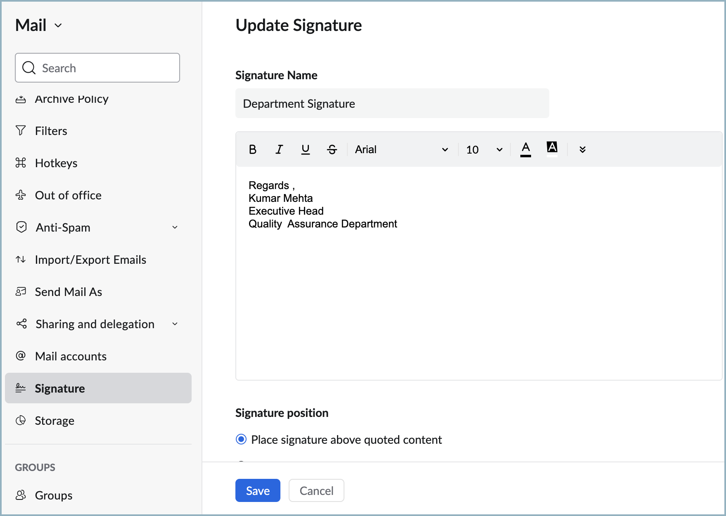
Task: Expand Sharing and delegation section
Action: click(x=175, y=324)
